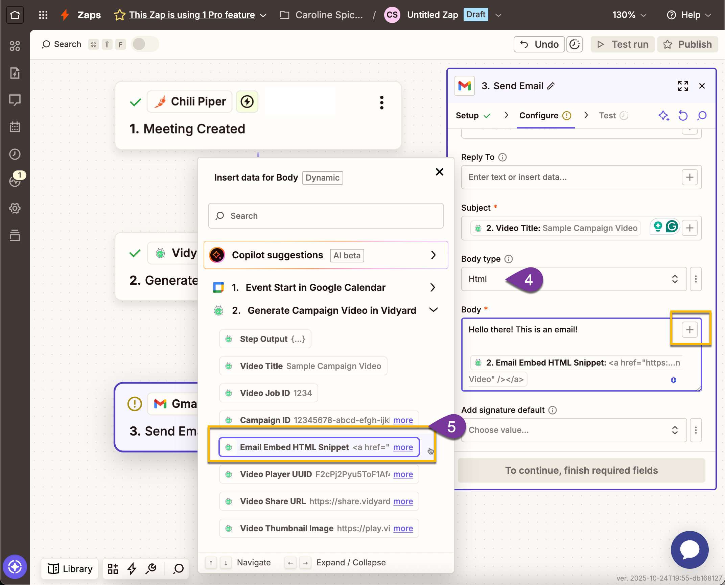This screenshot has width=725, height=585.
Task: Open the three-dot menu on the Meeting Created step
Action: (x=381, y=102)
